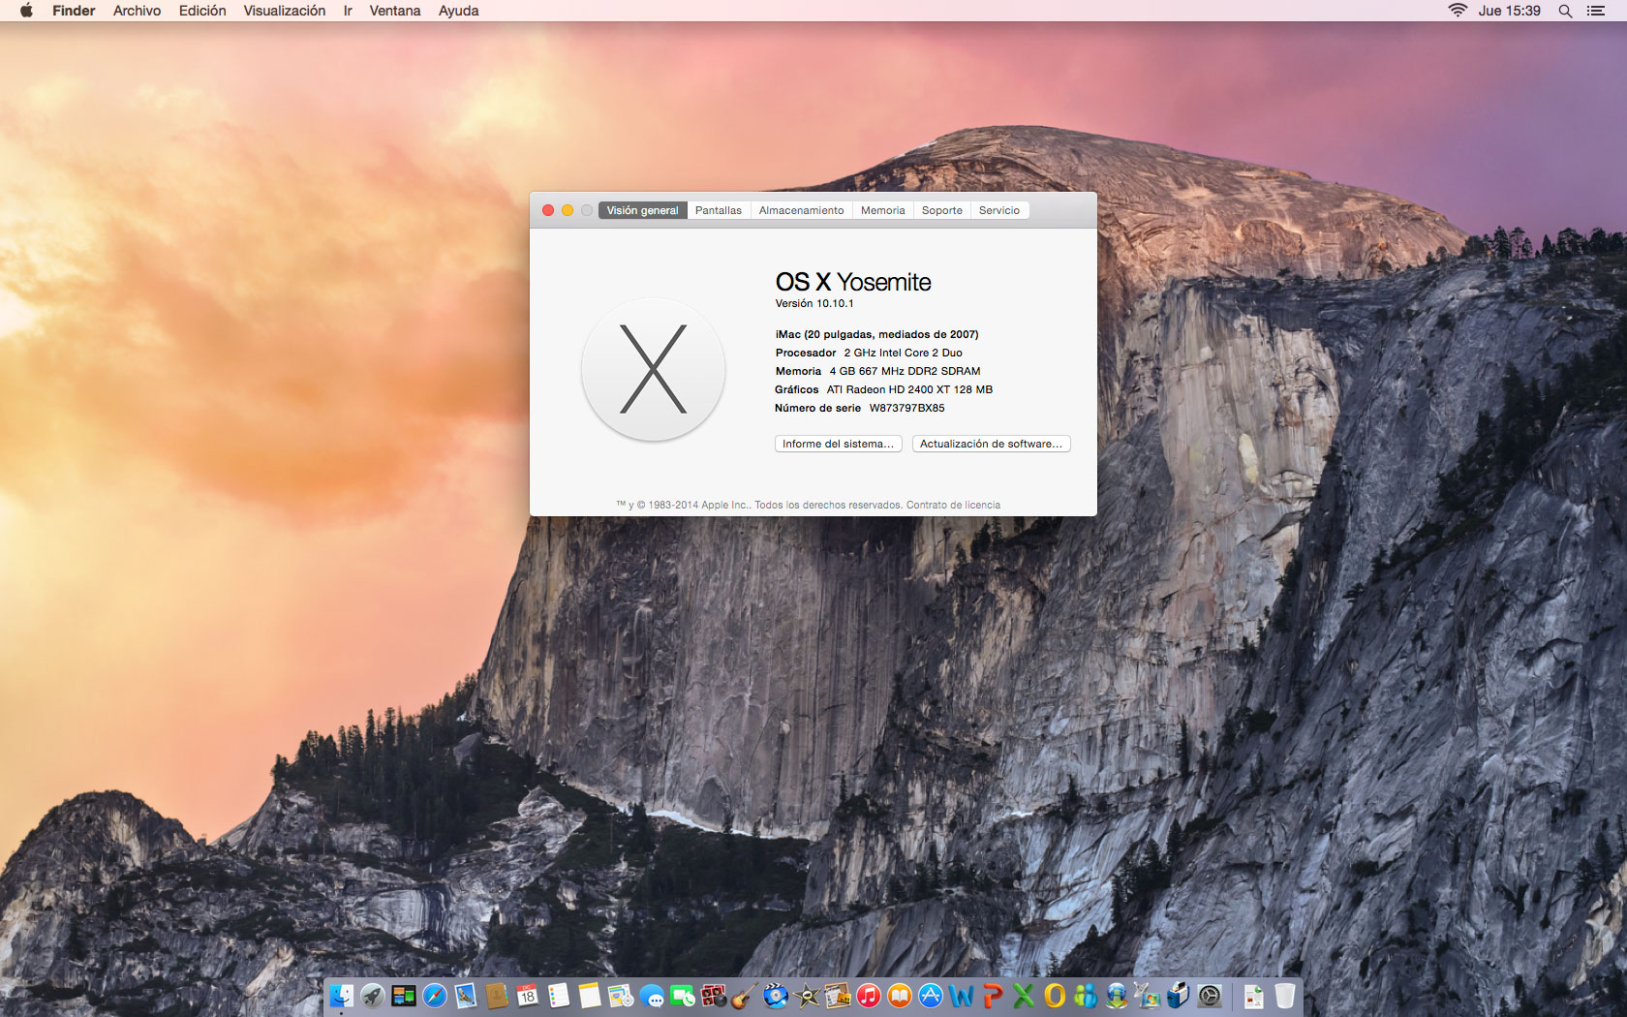Open the Ir menu

(x=348, y=11)
